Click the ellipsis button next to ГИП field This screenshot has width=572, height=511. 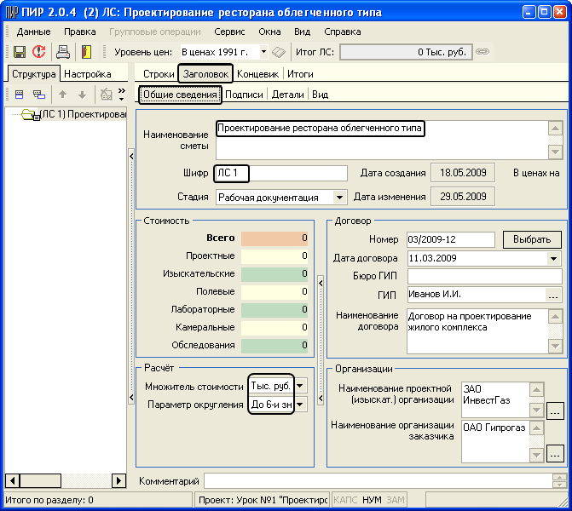coord(554,295)
